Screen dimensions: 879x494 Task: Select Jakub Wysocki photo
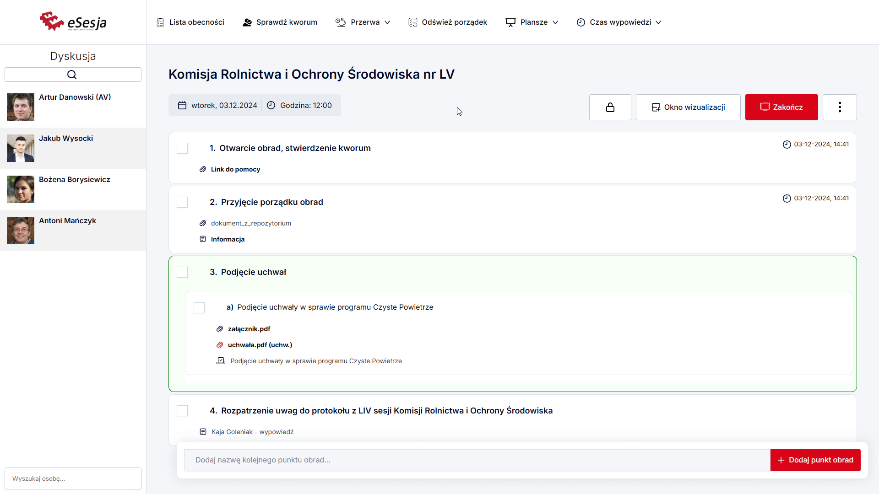(21, 148)
